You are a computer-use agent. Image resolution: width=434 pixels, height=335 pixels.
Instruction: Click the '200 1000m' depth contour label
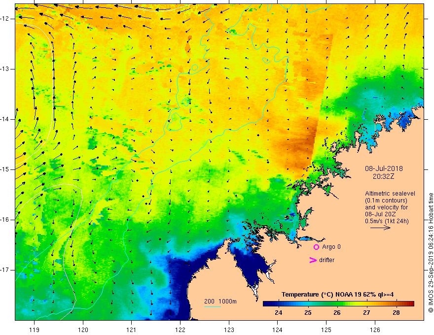point(220,301)
